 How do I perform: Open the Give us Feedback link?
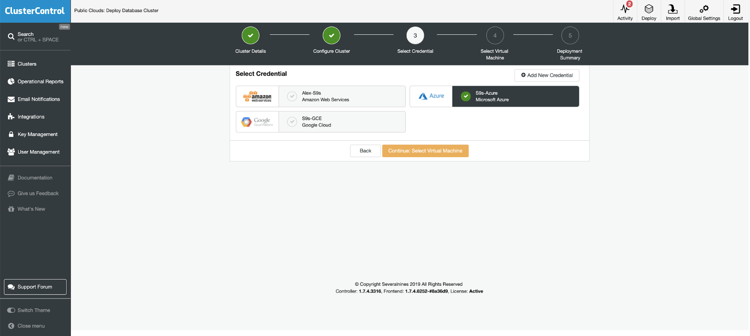point(38,193)
